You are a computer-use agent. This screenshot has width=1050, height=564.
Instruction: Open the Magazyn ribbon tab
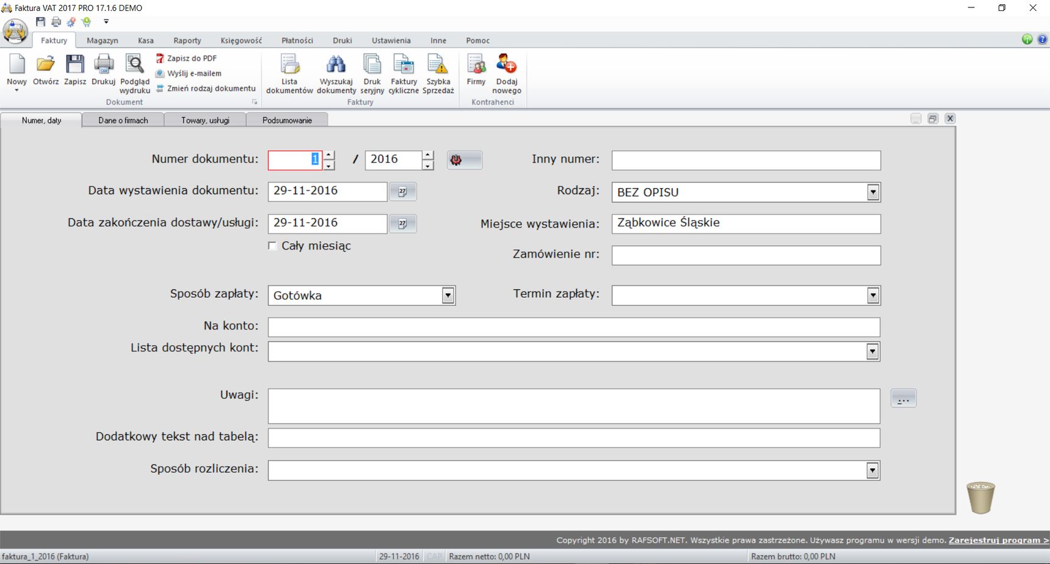tap(103, 40)
